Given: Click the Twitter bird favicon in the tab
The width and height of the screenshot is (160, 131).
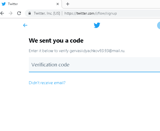Looking at the screenshot, I should pos(4,4).
